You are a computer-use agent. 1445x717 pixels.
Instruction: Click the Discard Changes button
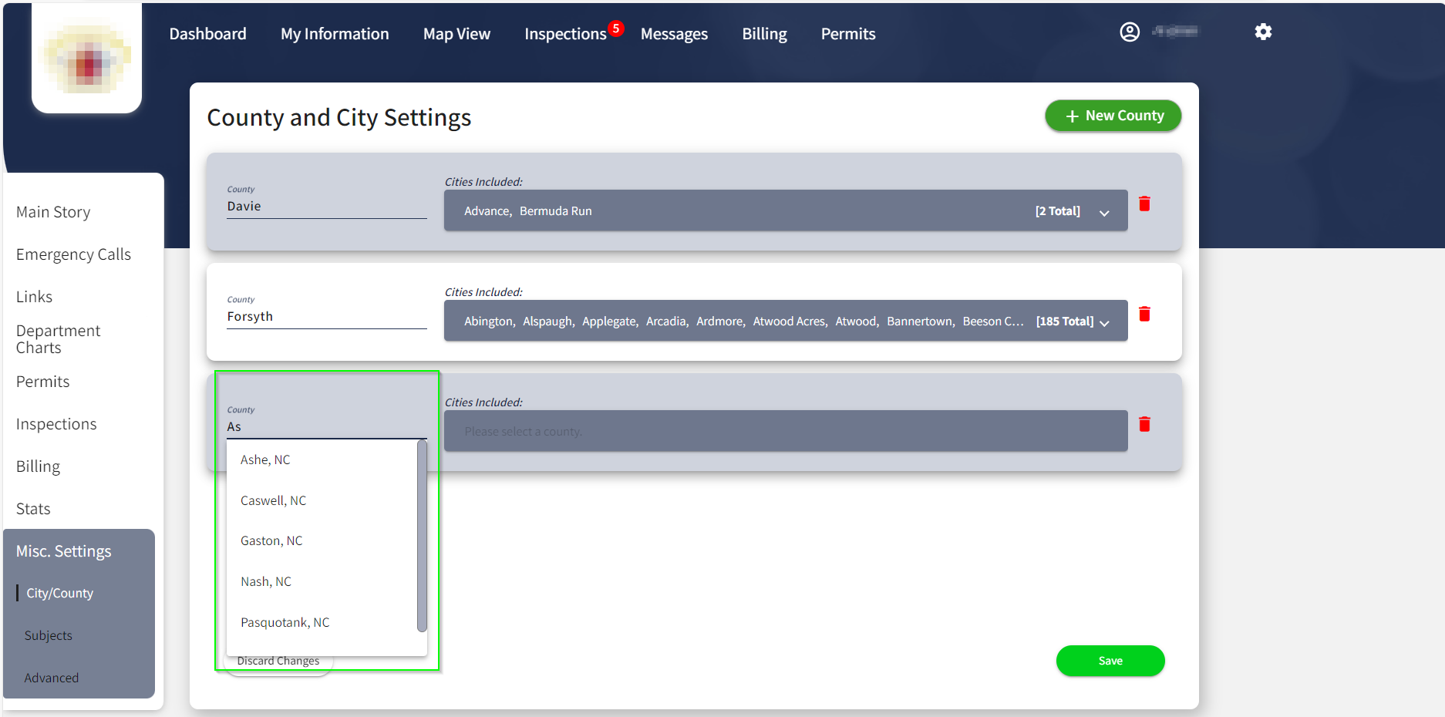(x=278, y=662)
